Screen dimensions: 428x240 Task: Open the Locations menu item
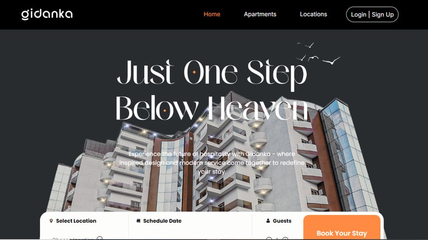pyautogui.click(x=313, y=14)
